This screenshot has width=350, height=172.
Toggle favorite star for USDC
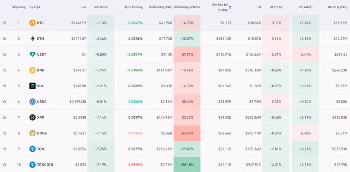click(4, 102)
